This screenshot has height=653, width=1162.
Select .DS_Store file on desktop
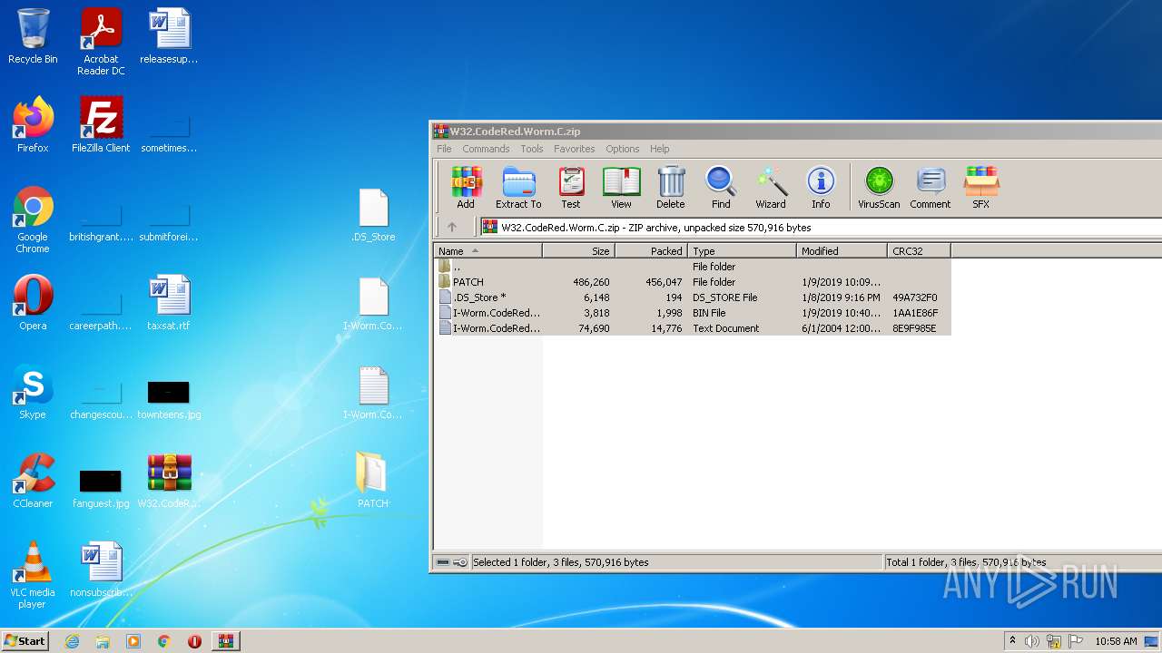point(373,215)
